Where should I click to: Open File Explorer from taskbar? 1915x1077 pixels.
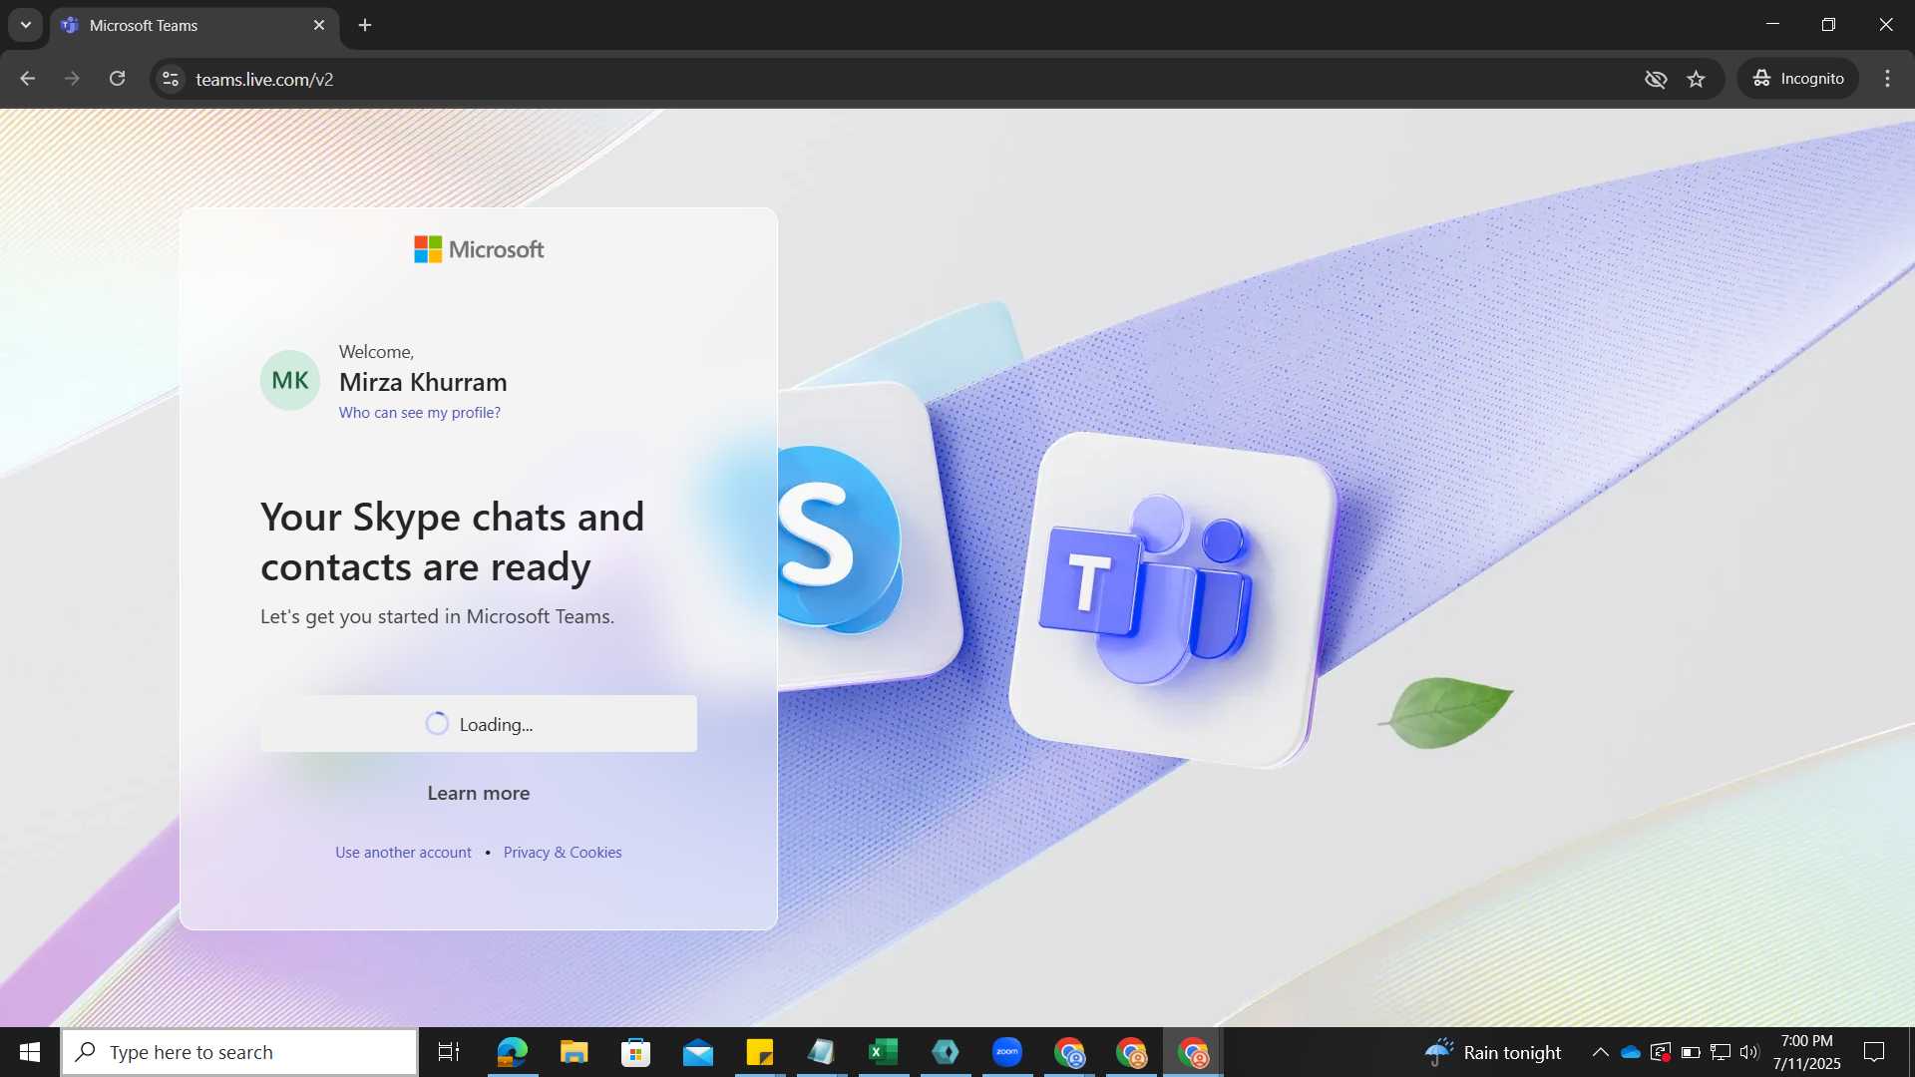coord(574,1052)
